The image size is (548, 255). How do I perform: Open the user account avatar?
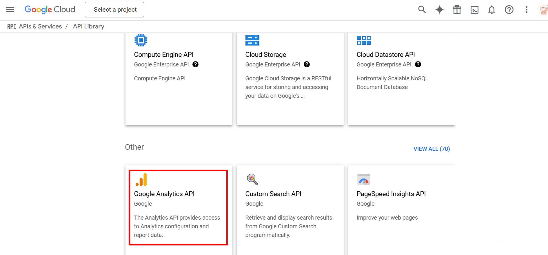coord(543,10)
